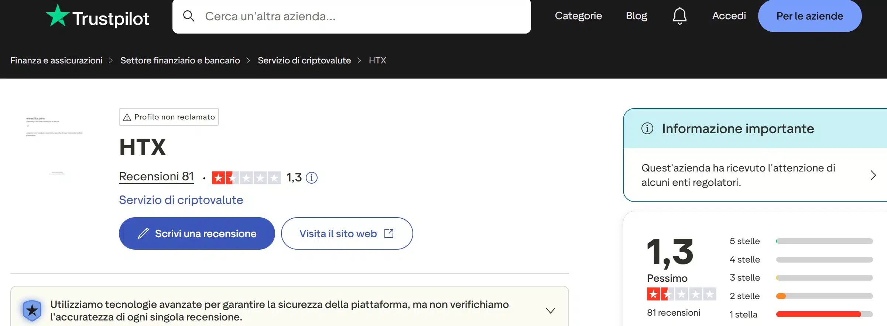This screenshot has height=326, width=887.
Task: Click the pencil icon on the review button
Action: click(x=143, y=233)
